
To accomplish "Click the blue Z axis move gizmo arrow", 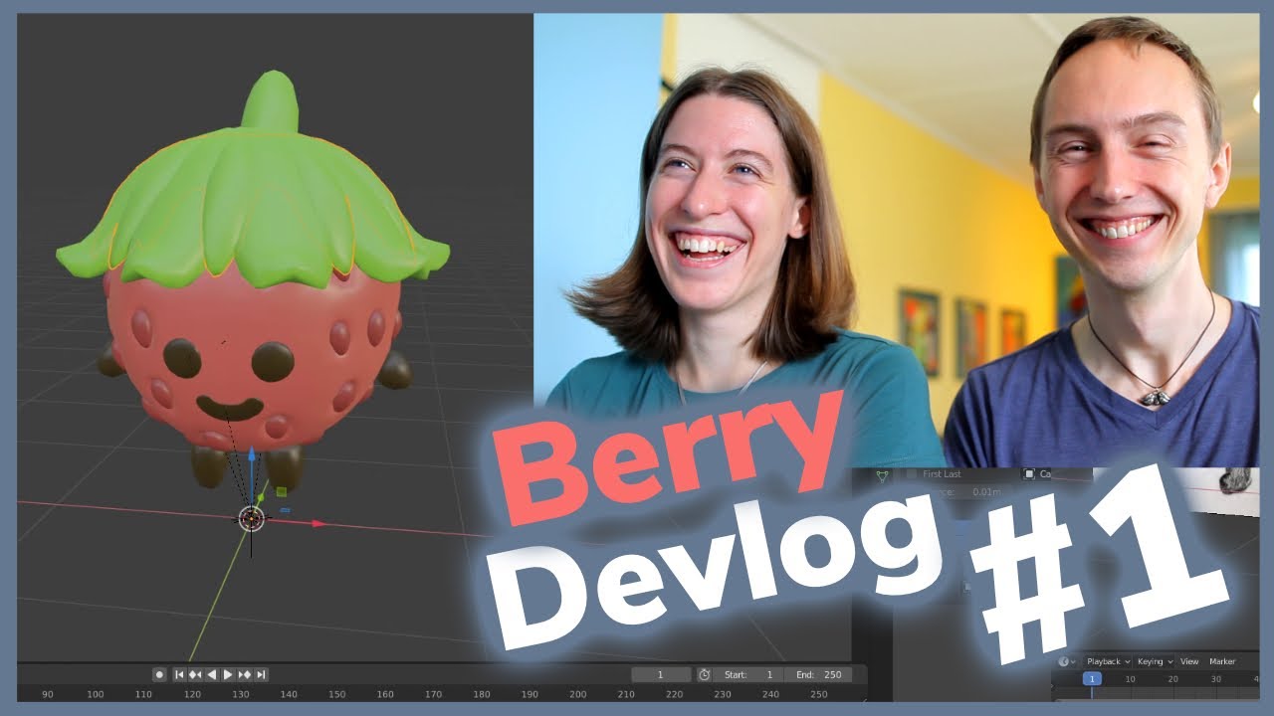I will click(x=252, y=454).
